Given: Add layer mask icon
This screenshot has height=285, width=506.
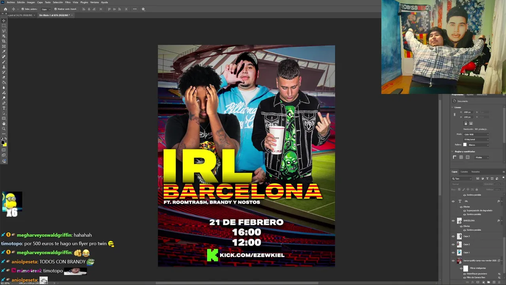Looking at the screenshot, I should tap(478, 282).
